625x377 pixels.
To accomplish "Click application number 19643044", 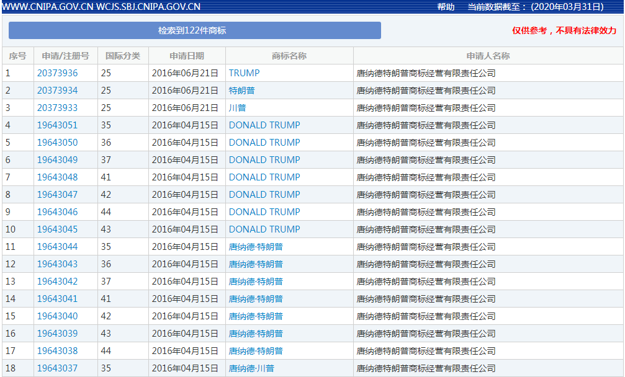I will (x=57, y=247).
